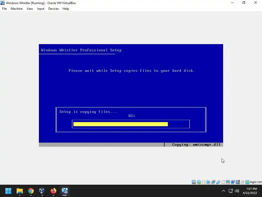Open the File menu
The height and width of the screenshot is (197, 262).
(4, 9)
